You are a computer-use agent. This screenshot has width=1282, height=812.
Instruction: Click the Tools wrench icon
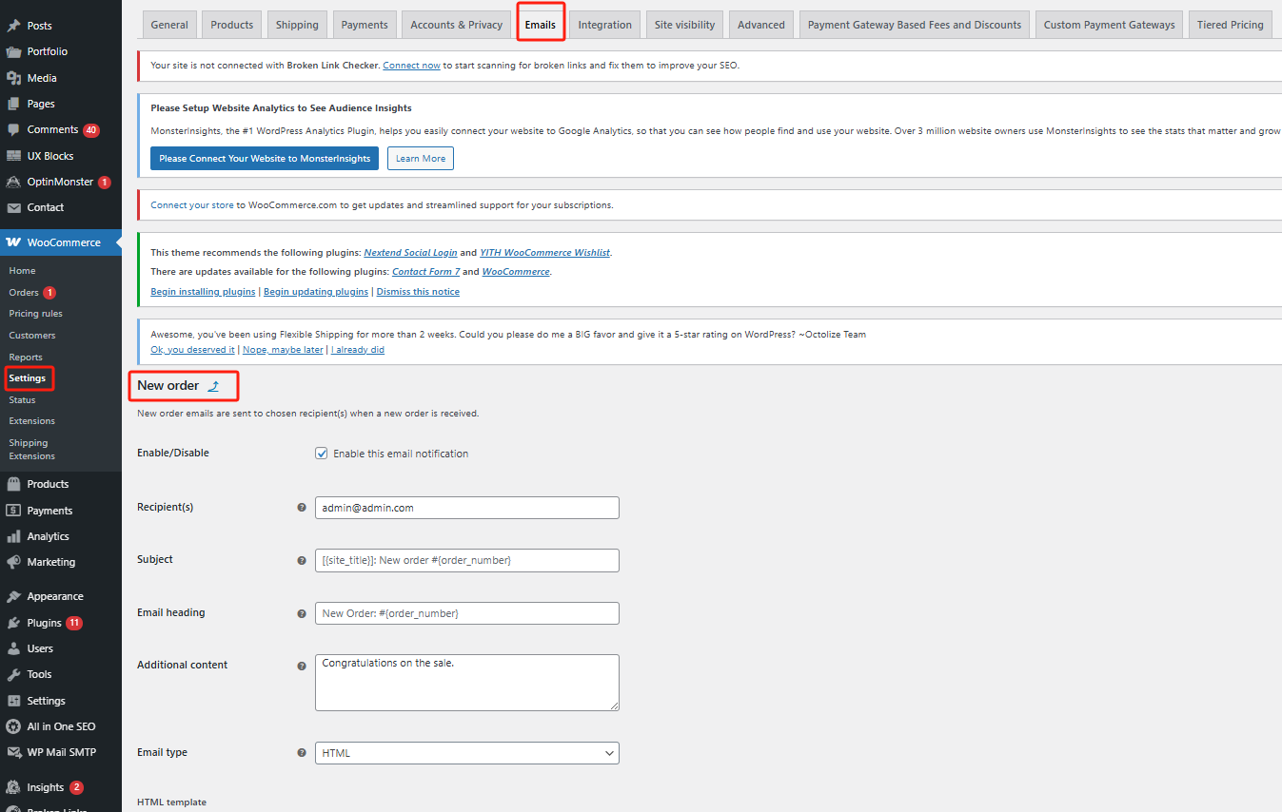click(x=13, y=674)
